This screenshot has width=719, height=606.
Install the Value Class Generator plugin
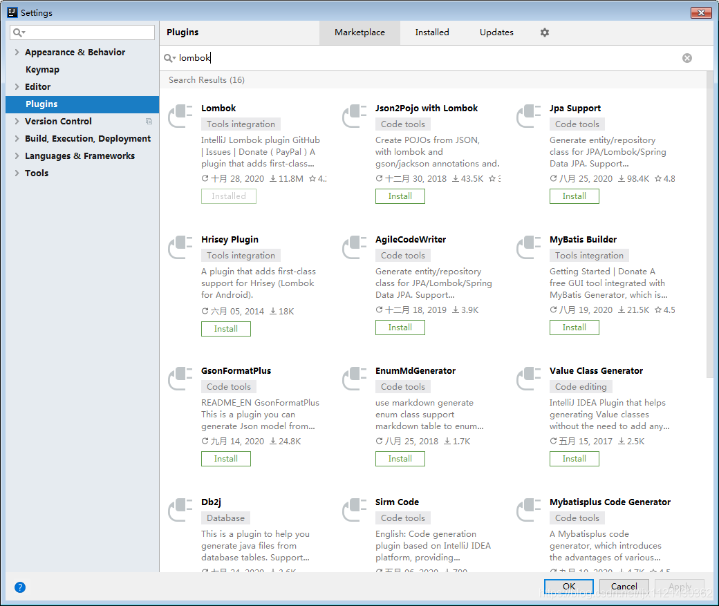[574, 459]
